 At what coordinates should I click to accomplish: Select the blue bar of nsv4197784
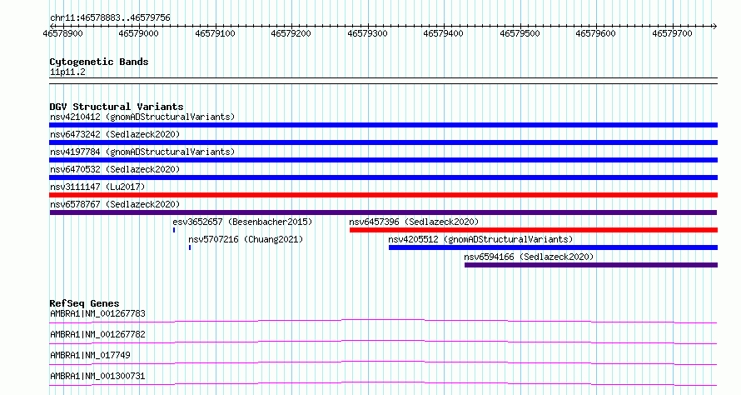point(383,160)
